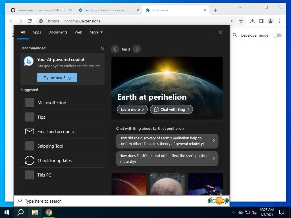Open the gray moon thumbnail
The height and width of the screenshot is (218, 291).
[x=167, y=184]
